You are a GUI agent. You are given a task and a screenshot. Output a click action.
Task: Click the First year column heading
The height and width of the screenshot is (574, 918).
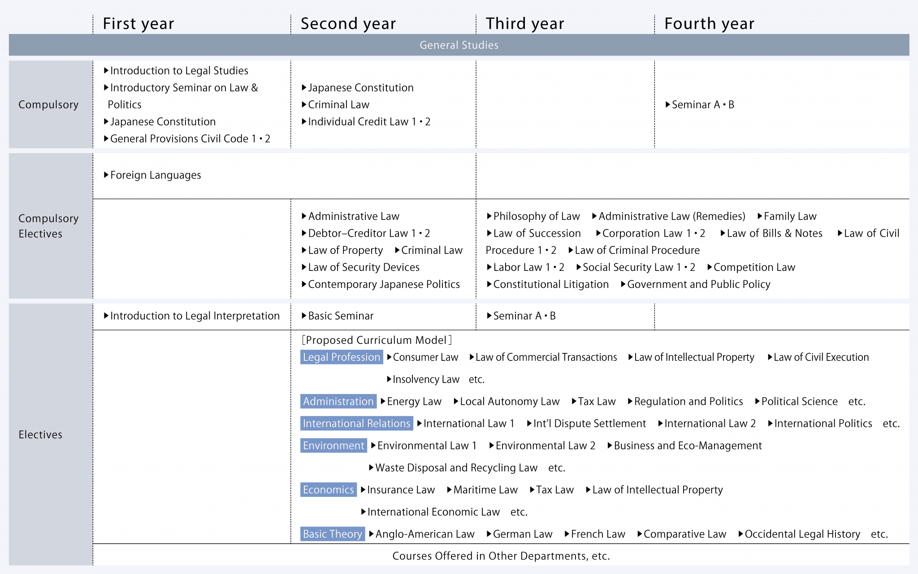pyautogui.click(x=138, y=24)
